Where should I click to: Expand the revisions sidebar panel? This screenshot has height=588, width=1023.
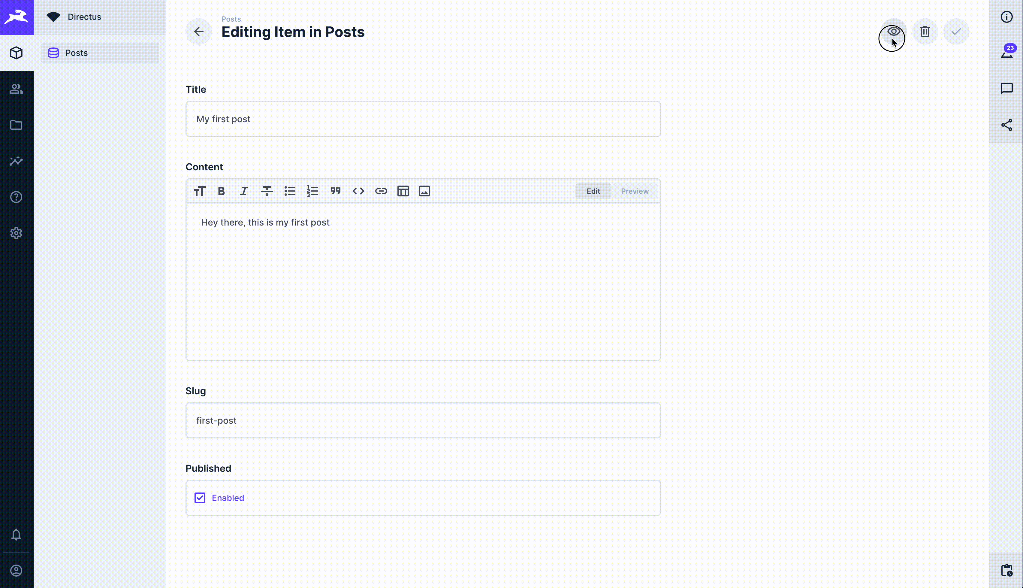pos(1006,53)
